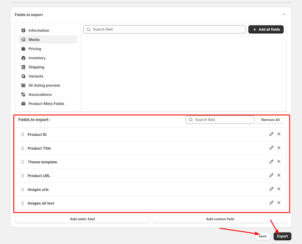Remove the Images alt text field
Image resolution: width=302 pixels, height=244 pixels.
(x=279, y=203)
